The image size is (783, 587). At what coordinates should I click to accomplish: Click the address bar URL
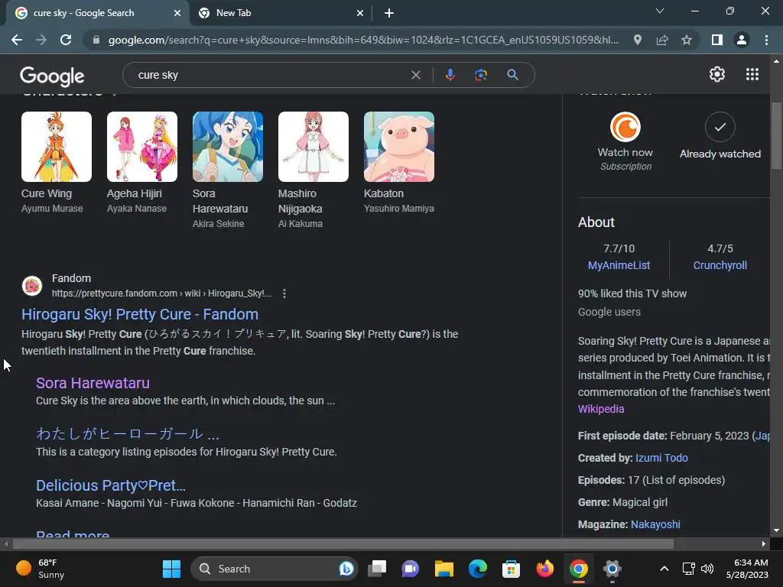363,40
